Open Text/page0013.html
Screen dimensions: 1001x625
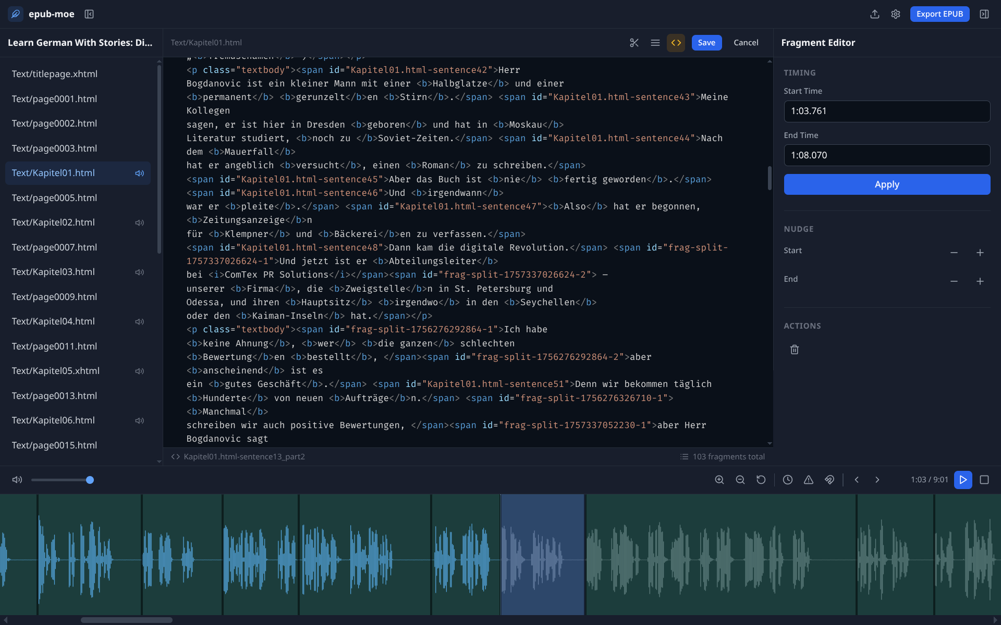(x=78, y=396)
